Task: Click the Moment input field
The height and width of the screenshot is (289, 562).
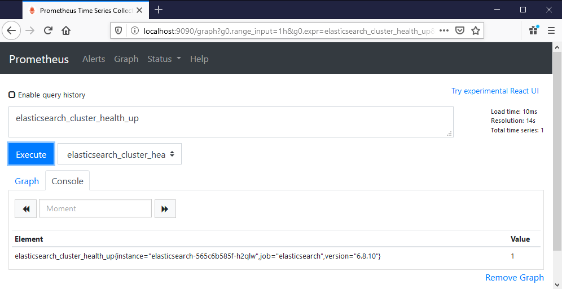Action: (x=95, y=208)
